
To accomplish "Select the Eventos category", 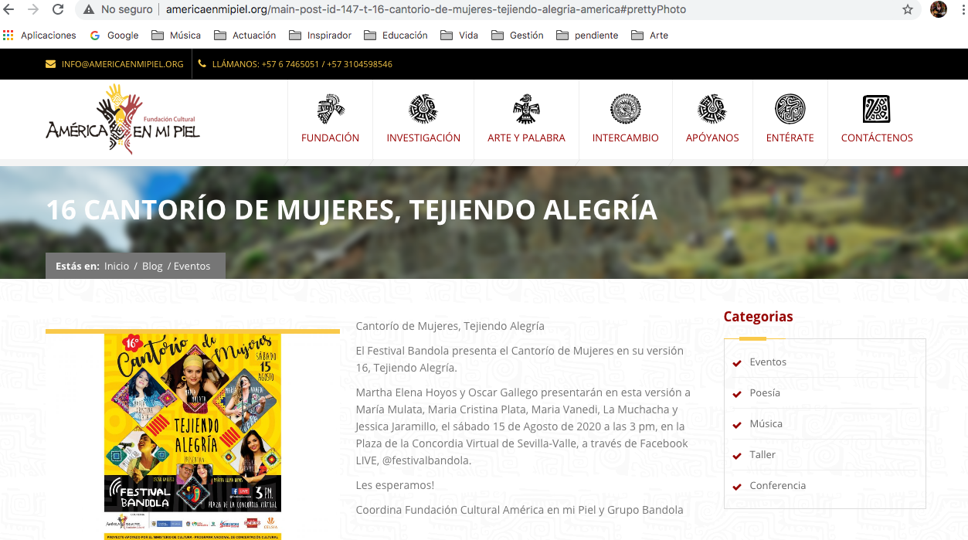I will pyautogui.click(x=767, y=362).
